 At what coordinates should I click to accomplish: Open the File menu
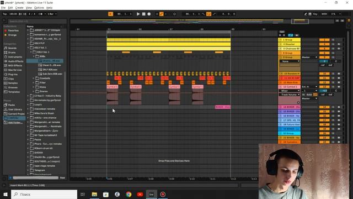tap(3, 8)
